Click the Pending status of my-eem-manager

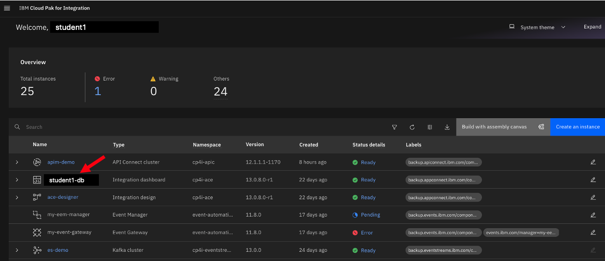coord(371,215)
